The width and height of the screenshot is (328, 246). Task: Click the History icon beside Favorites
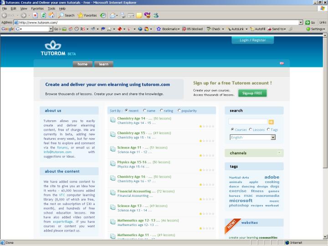[x=102, y=15]
